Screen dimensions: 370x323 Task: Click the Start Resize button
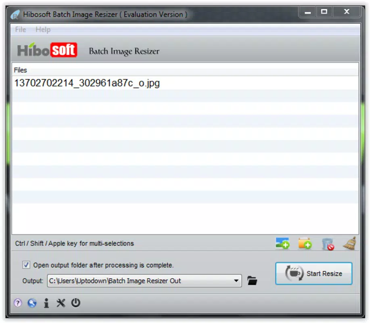tap(314, 273)
